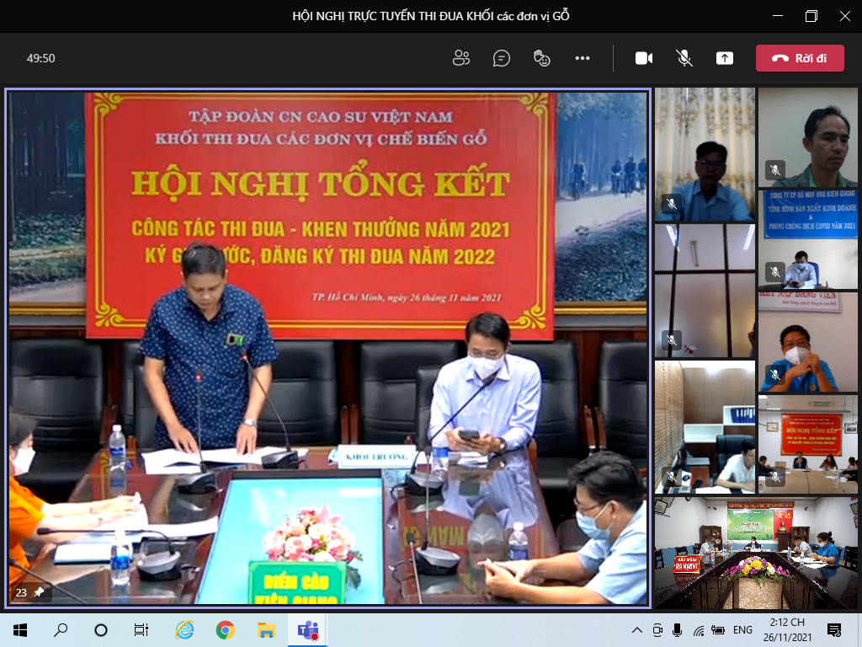
Task: Share content with the up-arrow icon
Action: [x=725, y=58]
